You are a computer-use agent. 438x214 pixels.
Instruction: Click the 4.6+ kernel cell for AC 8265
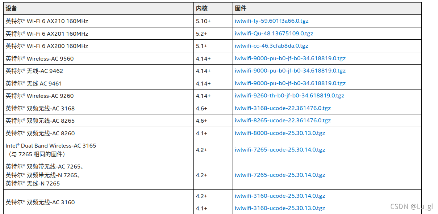213,121
